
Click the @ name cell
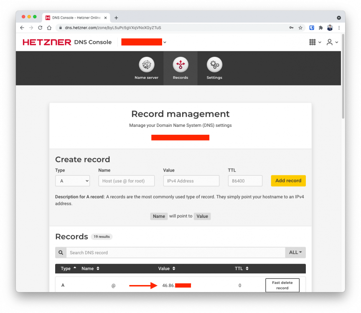(113, 285)
